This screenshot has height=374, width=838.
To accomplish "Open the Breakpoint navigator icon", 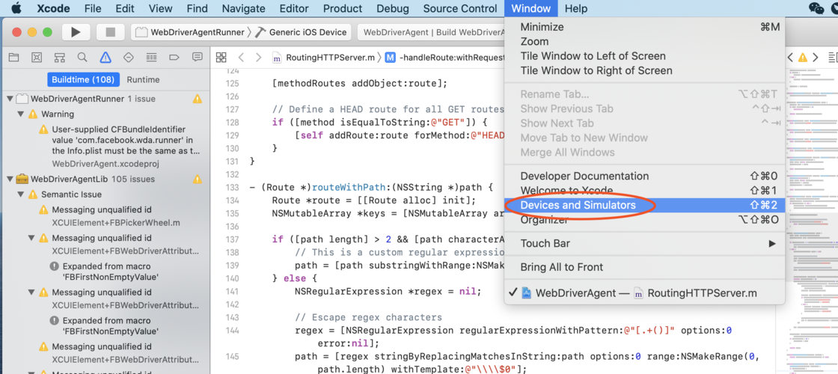I will tap(174, 57).
